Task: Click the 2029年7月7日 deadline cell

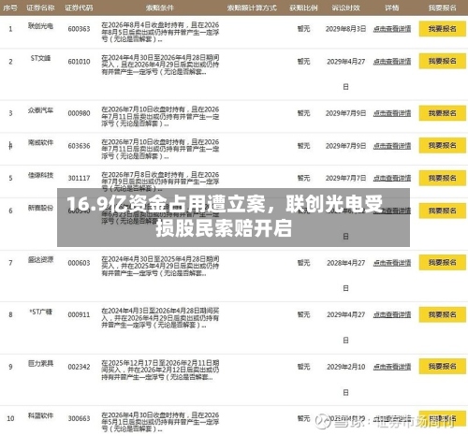Action: (x=345, y=178)
